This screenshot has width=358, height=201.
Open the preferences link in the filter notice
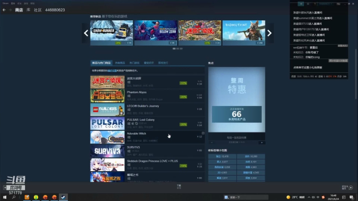tap(112, 71)
